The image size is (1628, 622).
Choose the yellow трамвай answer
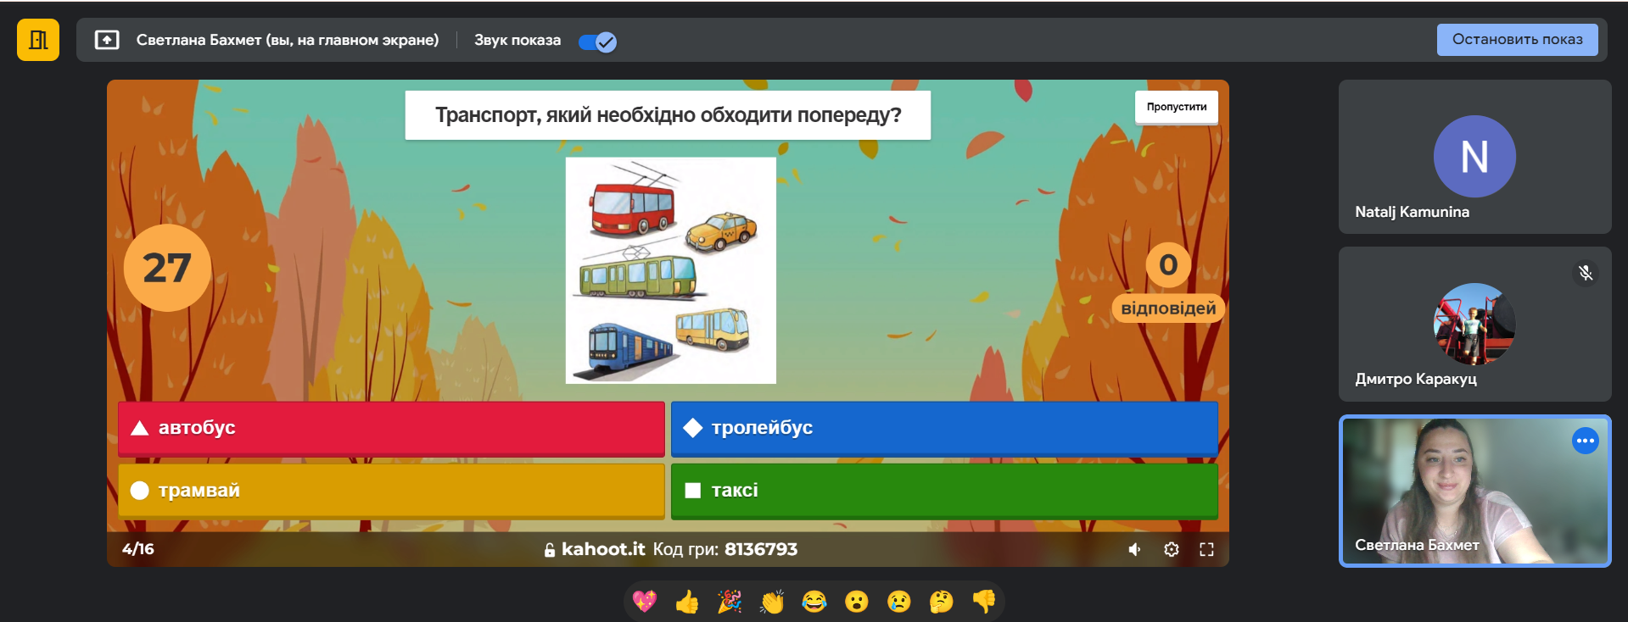(391, 491)
